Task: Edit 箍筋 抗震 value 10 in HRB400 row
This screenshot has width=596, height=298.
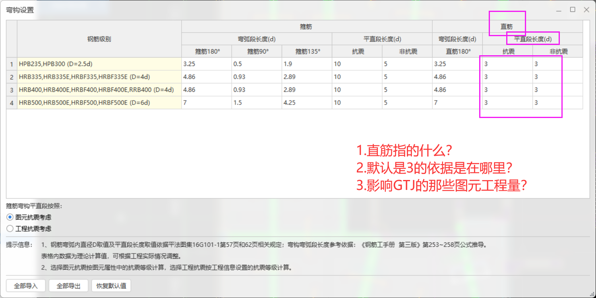Action: (x=357, y=90)
